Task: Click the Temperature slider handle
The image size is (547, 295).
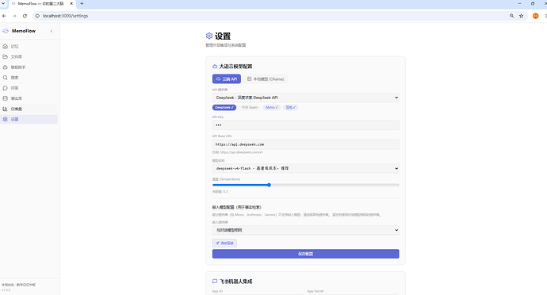Action: tap(269, 185)
